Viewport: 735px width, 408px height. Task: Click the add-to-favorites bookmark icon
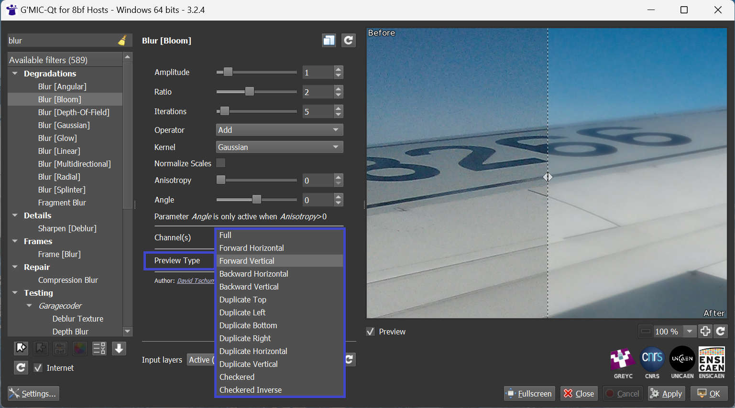click(21, 348)
